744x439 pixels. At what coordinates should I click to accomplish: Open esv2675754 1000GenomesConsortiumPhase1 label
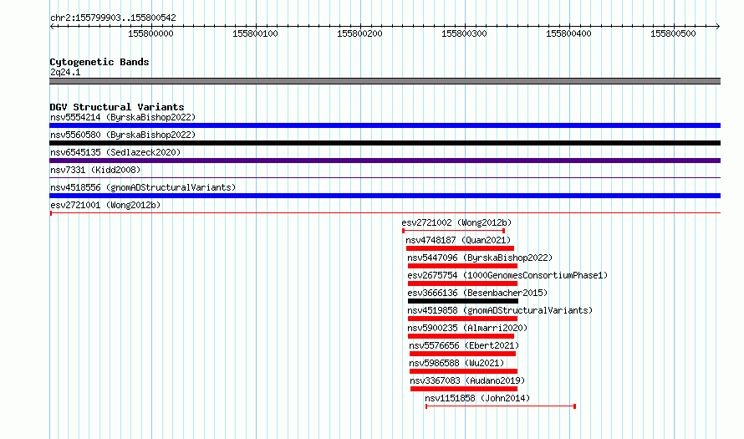tap(507, 275)
